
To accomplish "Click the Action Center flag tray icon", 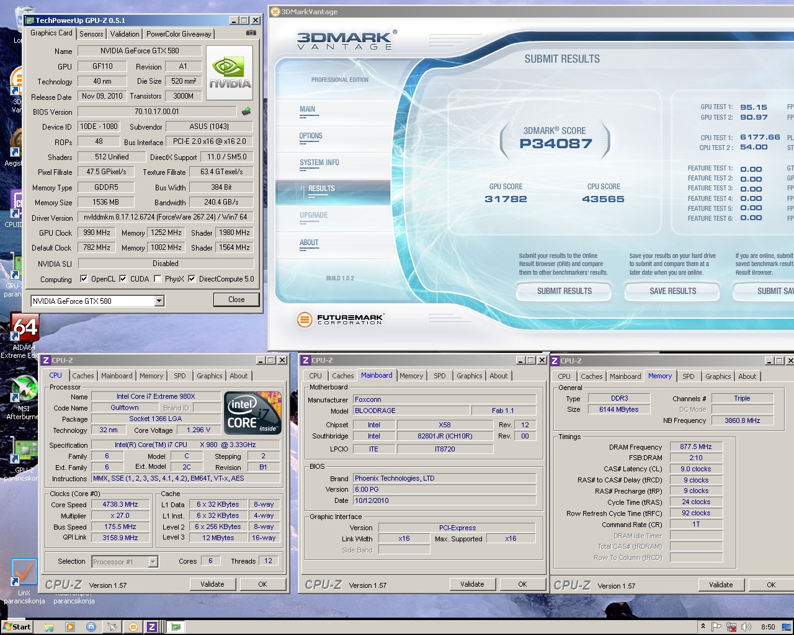I will pos(716,627).
